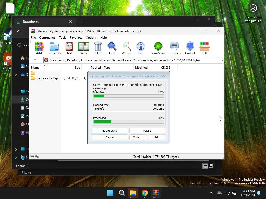Sort by the Packed column header

(92, 68)
